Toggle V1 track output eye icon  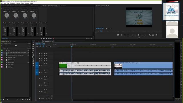tap(46, 63)
